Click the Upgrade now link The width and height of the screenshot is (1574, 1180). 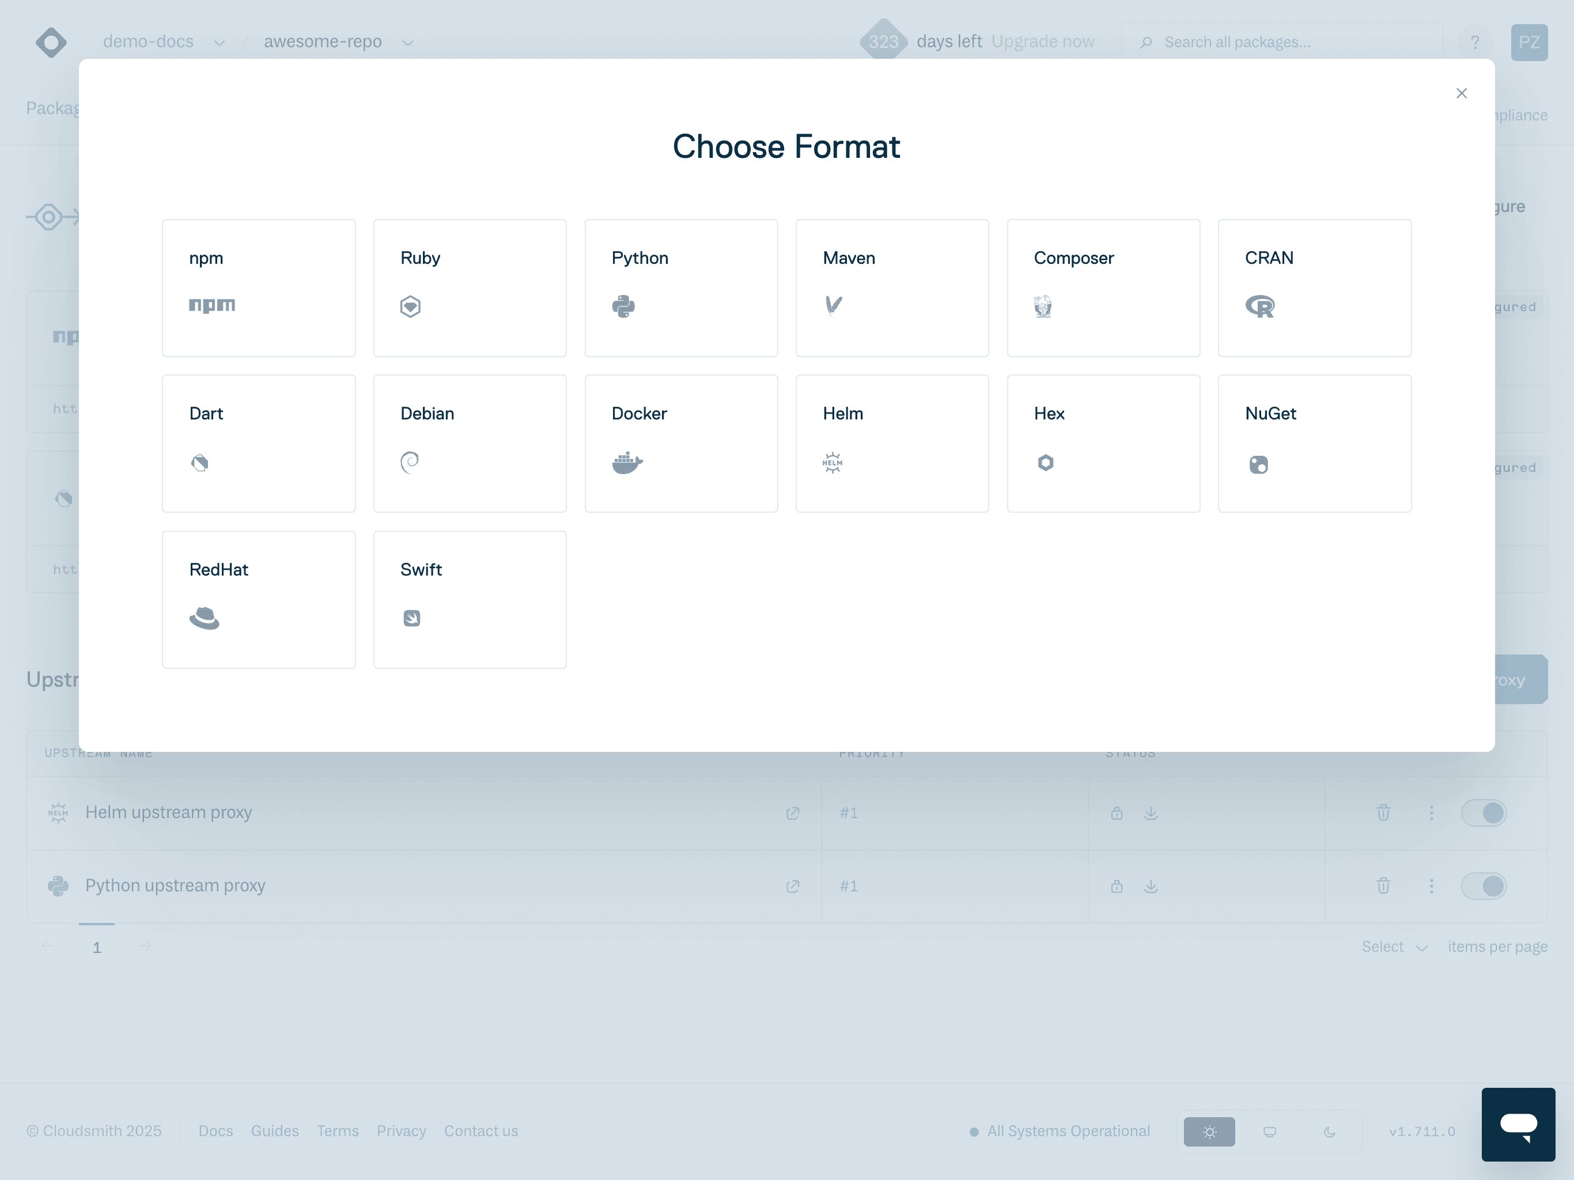tap(1042, 41)
